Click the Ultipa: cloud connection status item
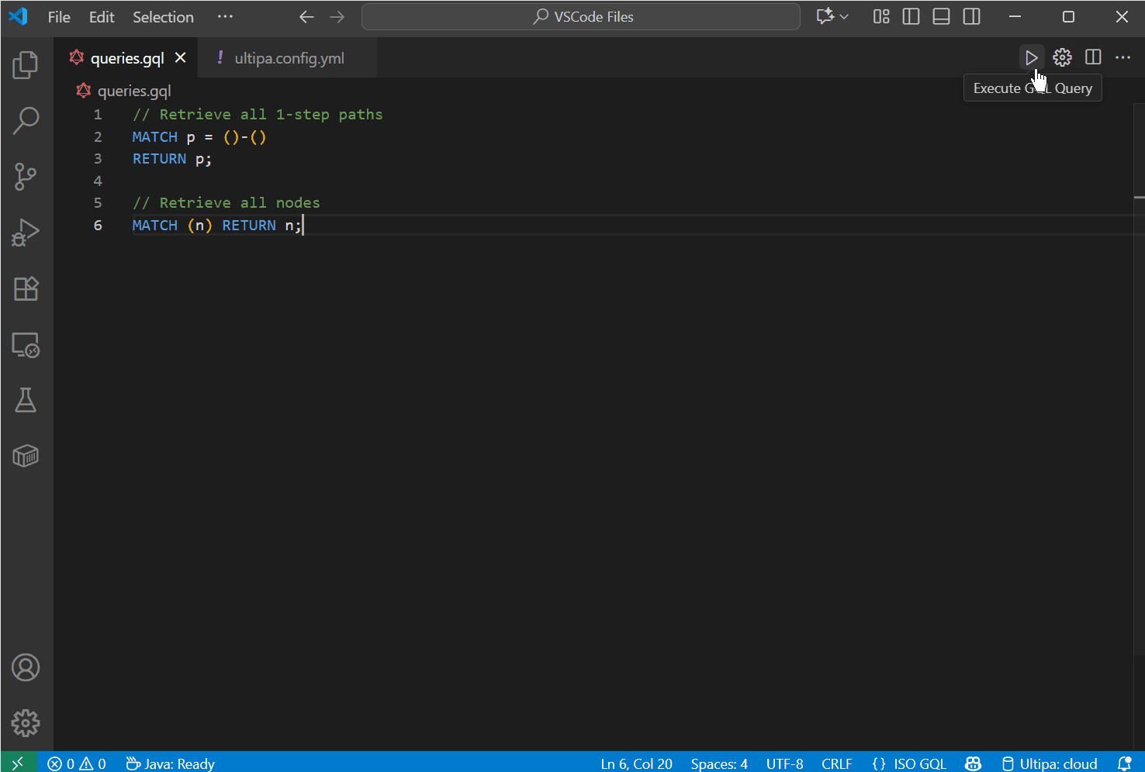 click(1050, 763)
